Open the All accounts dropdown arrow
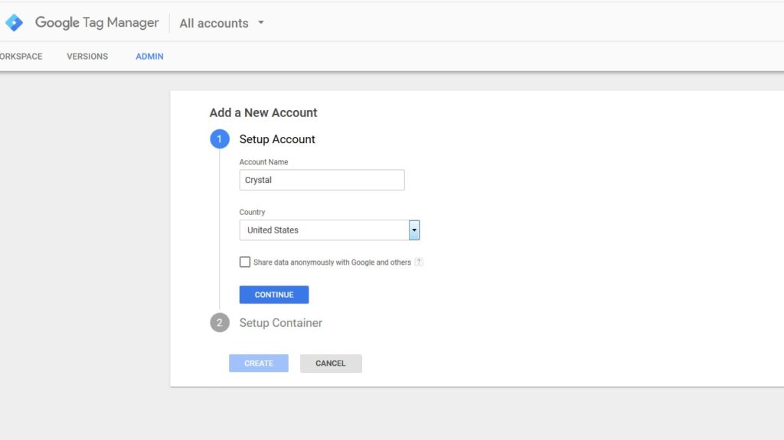 click(261, 22)
